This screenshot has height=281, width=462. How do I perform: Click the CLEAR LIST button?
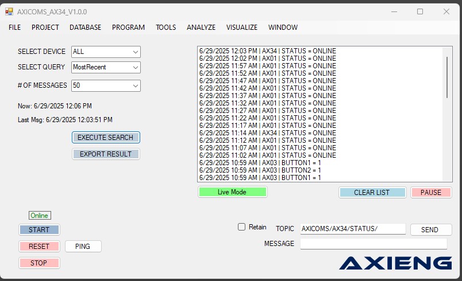point(372,193)
